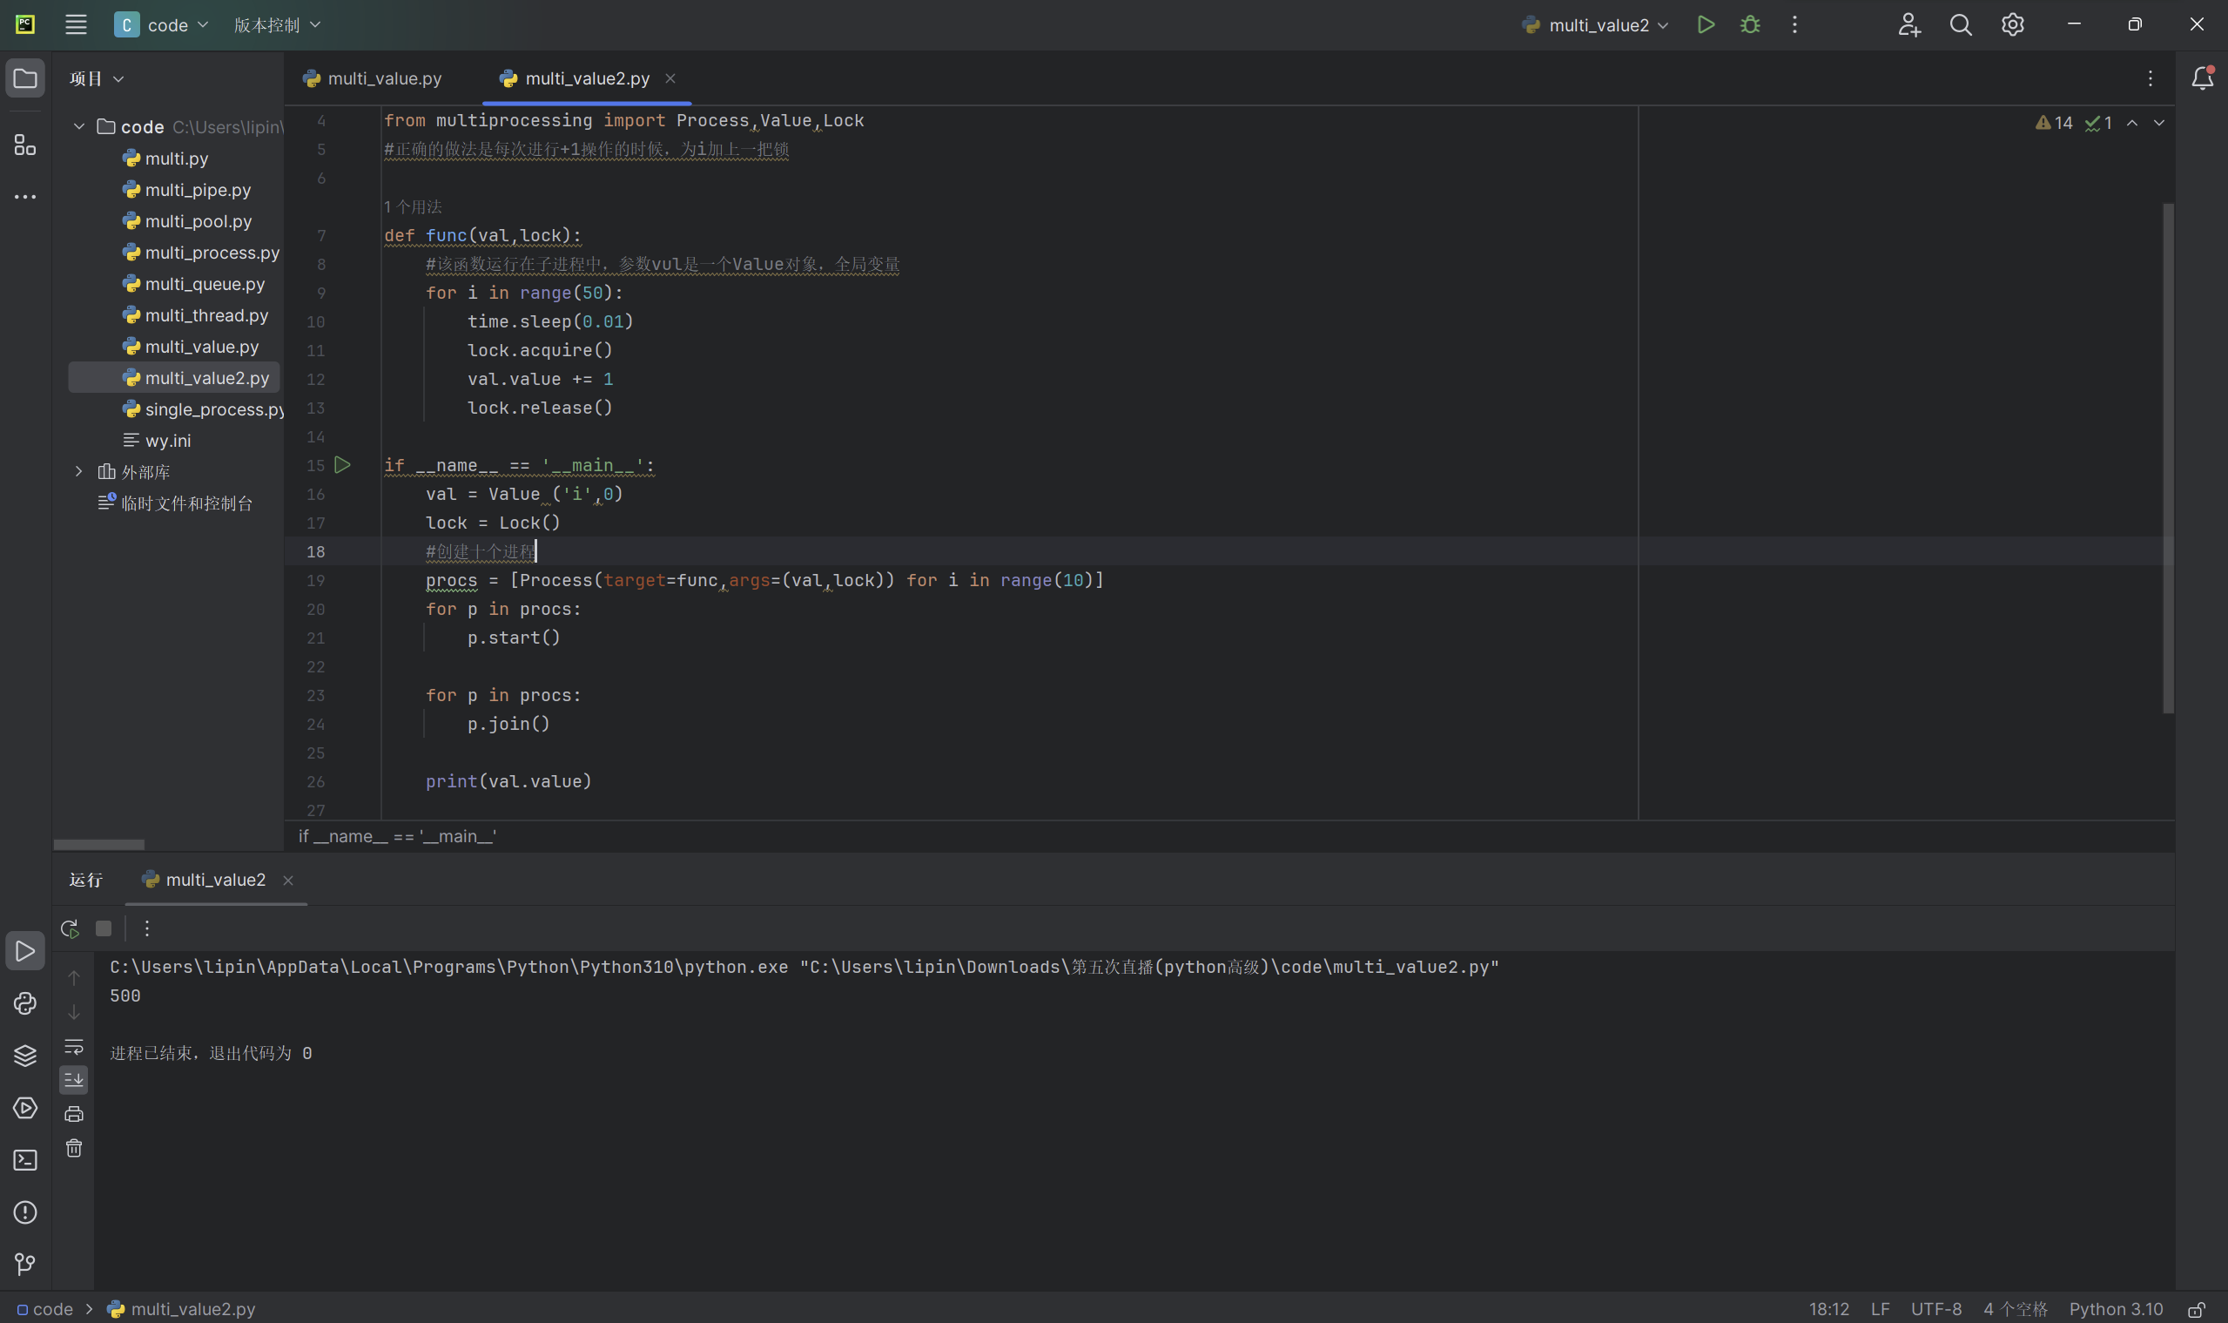Click 18:12 line column indicator
This screenshot has width=2228, height=1323.
(1828, 1309)
